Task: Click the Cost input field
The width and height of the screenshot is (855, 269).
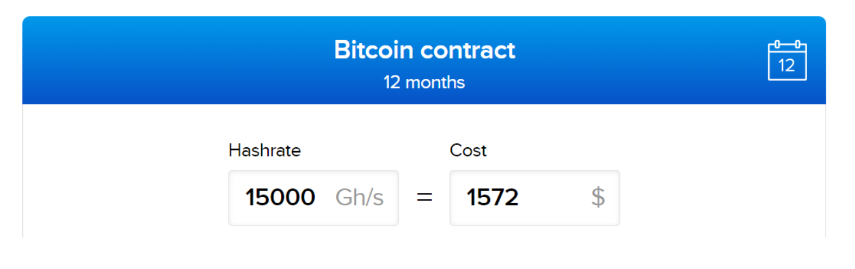Action: (x=534, y=198)
